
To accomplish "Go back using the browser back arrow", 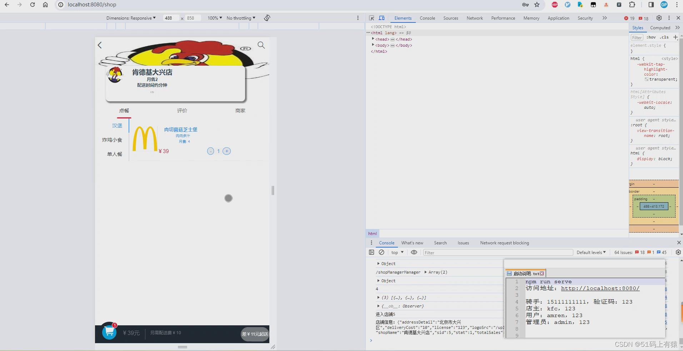I will [7, 5].
